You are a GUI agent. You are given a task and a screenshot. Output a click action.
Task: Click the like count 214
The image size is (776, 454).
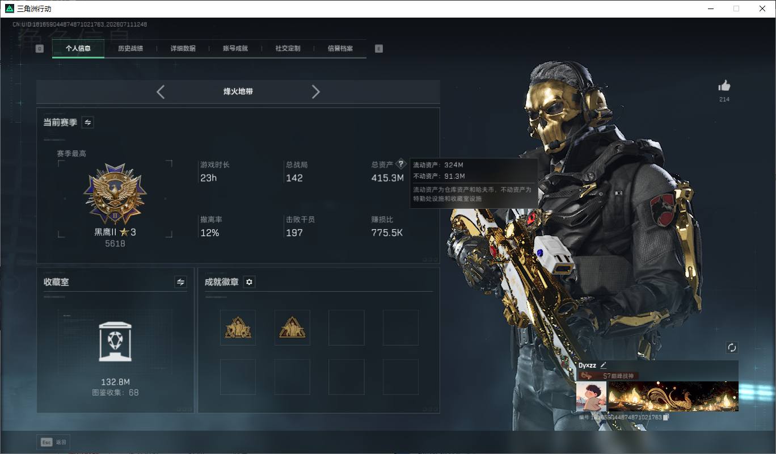point(724,99)
